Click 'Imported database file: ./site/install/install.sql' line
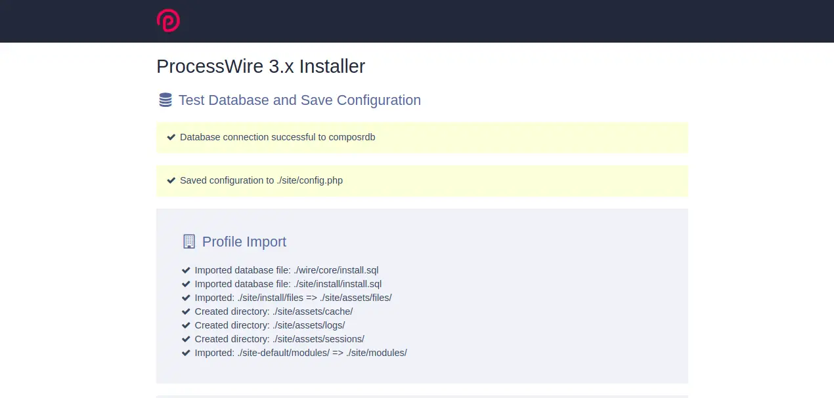Image resolution: width=834 pixels, height=398 pixels. (288, 284)
